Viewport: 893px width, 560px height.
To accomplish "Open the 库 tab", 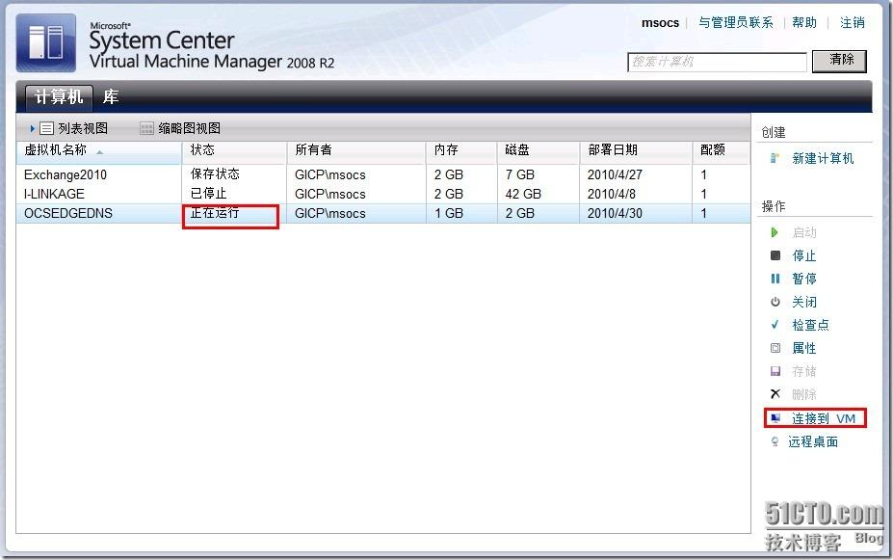I will (111, 96).
